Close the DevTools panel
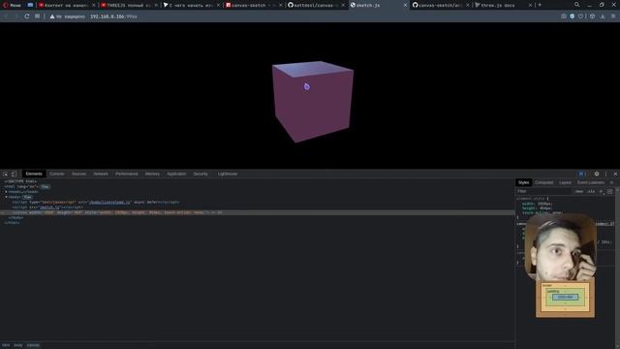The height and width of the screenshot is (349, 620). click(x=615, y=174)
